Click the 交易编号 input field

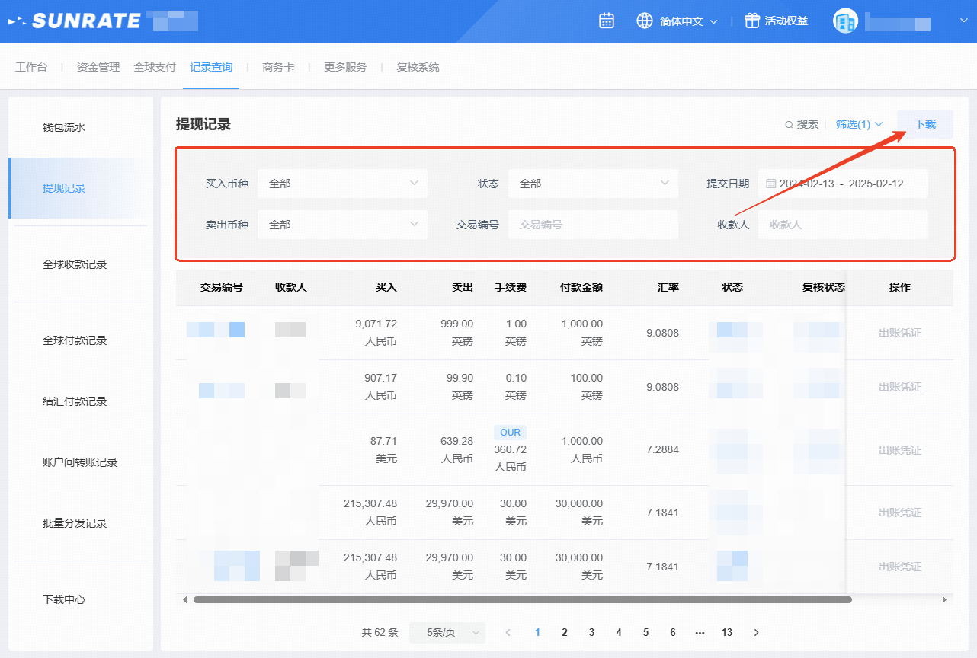592,225
